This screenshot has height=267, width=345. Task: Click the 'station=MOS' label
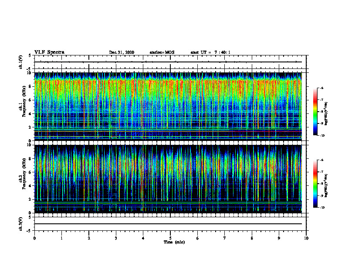(x=162, y=52)
